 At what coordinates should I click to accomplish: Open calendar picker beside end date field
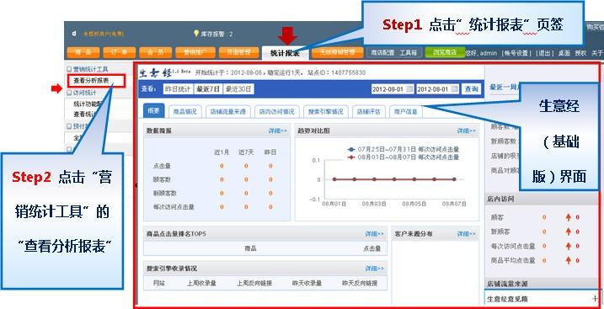click(455, 89)
